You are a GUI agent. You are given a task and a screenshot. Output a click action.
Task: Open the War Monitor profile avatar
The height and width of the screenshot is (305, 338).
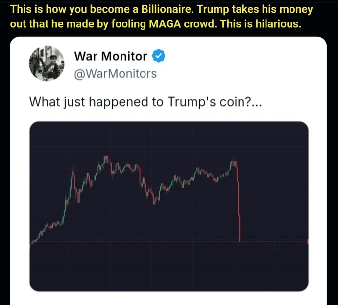[x=47, y=64]
